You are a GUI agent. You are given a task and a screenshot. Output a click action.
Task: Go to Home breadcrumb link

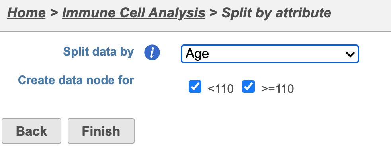click(x=26, y=13)
